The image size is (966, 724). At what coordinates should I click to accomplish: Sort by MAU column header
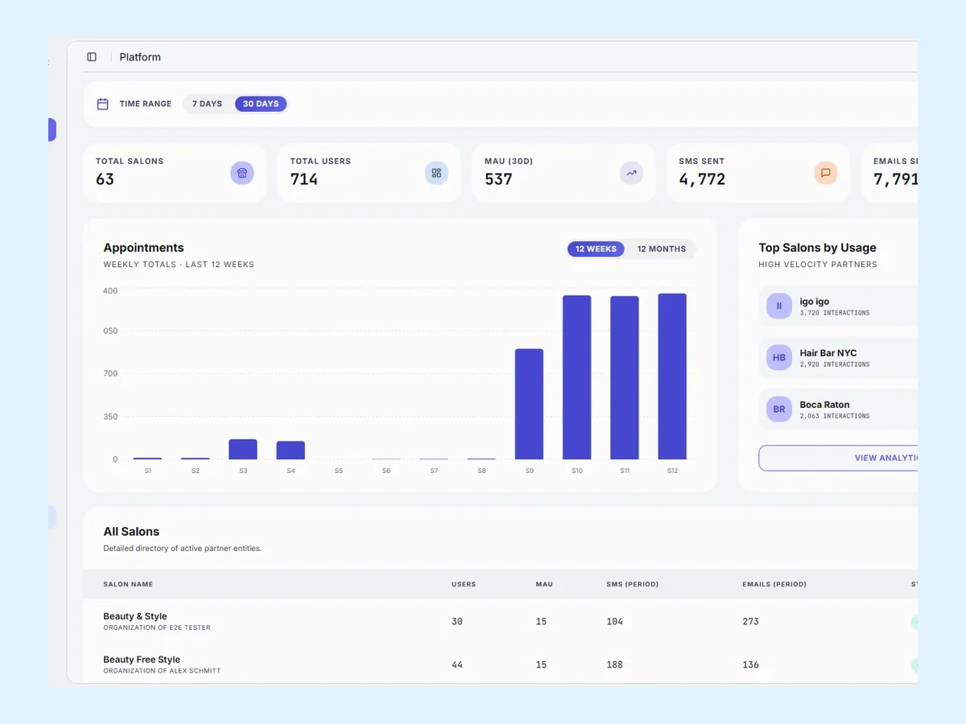(544, 584)
